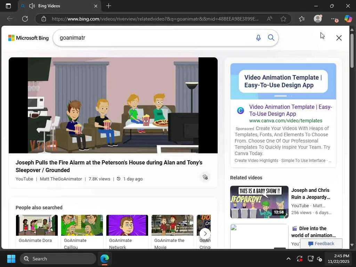Play the Jeopardy baby show related video
Image resolution: width=356 pixels, height=267 pixels.
point(259,202)
